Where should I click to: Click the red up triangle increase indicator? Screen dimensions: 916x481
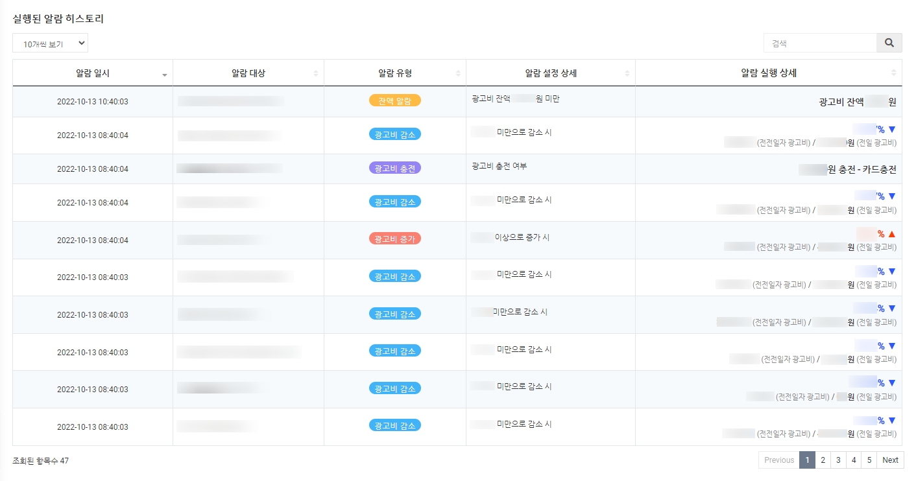892,234
